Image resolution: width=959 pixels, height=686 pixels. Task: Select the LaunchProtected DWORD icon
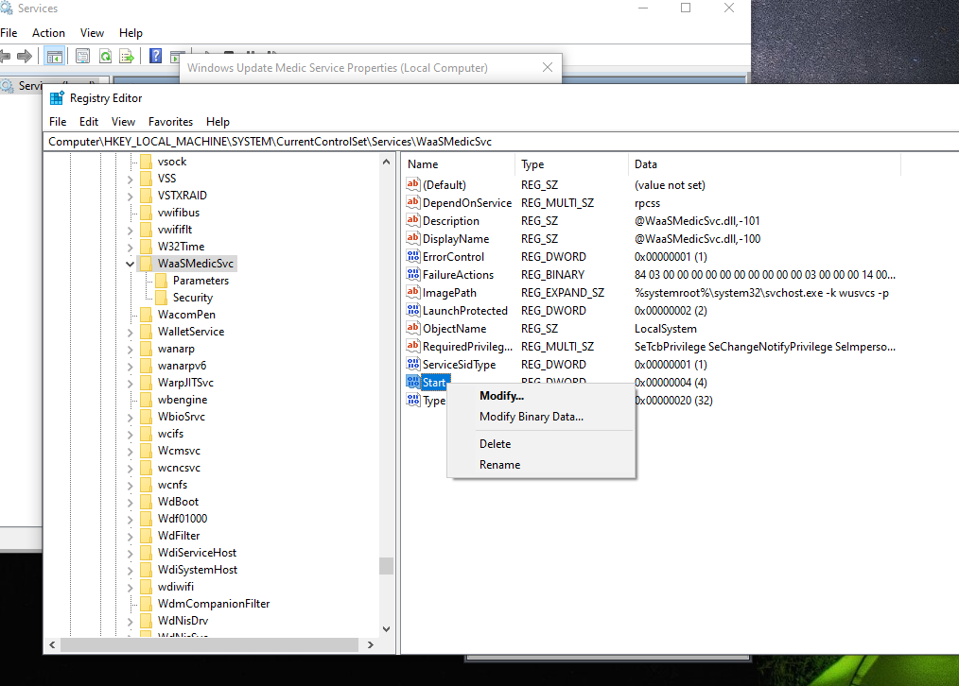[x=413, y=310]
